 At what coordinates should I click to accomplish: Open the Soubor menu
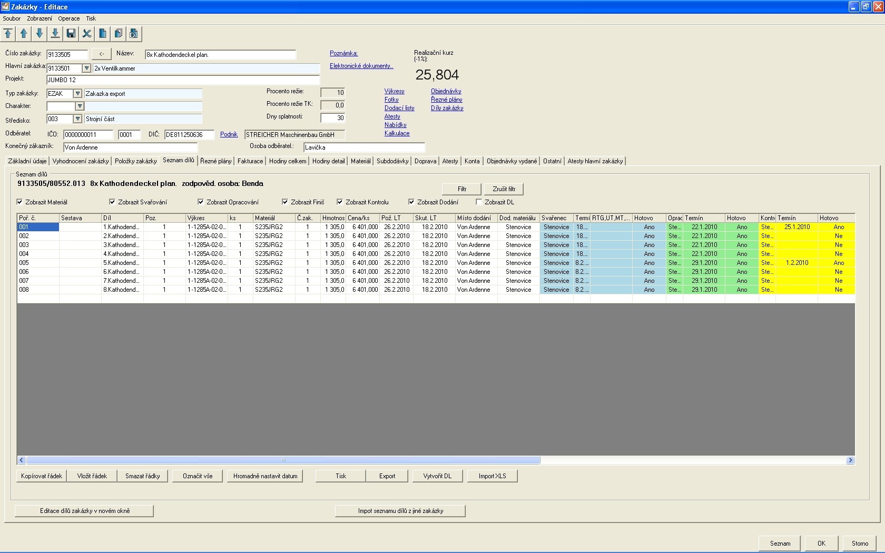click(12, 18)
